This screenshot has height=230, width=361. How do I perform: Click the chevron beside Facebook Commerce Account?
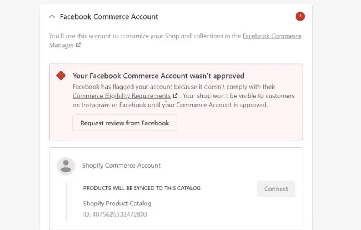click(x=52, y=16)
